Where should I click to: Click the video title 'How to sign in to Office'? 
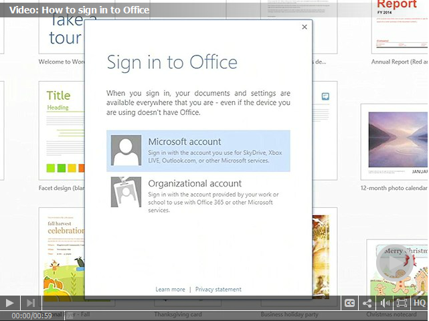(80, 10)
